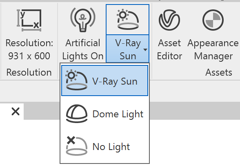Click the Resolution panel title

(x=29, y=72)
